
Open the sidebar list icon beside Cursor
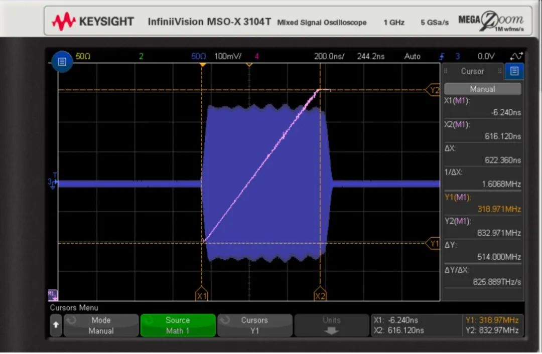(514, 71)
